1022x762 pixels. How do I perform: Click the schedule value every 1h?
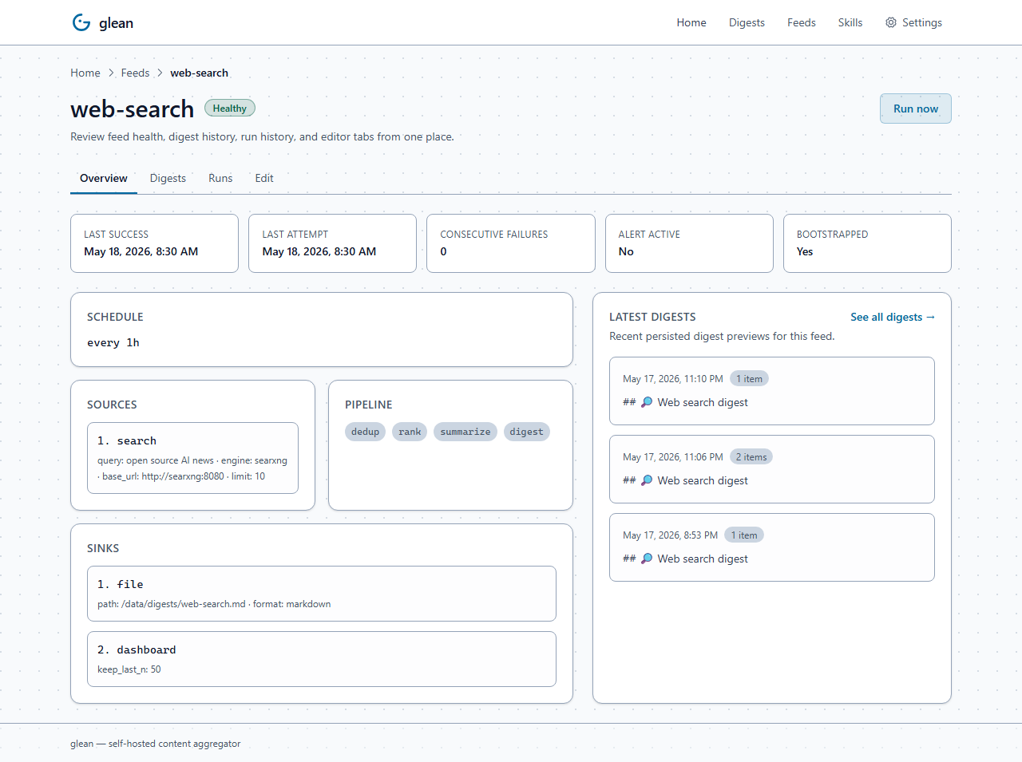coord(113,342)
